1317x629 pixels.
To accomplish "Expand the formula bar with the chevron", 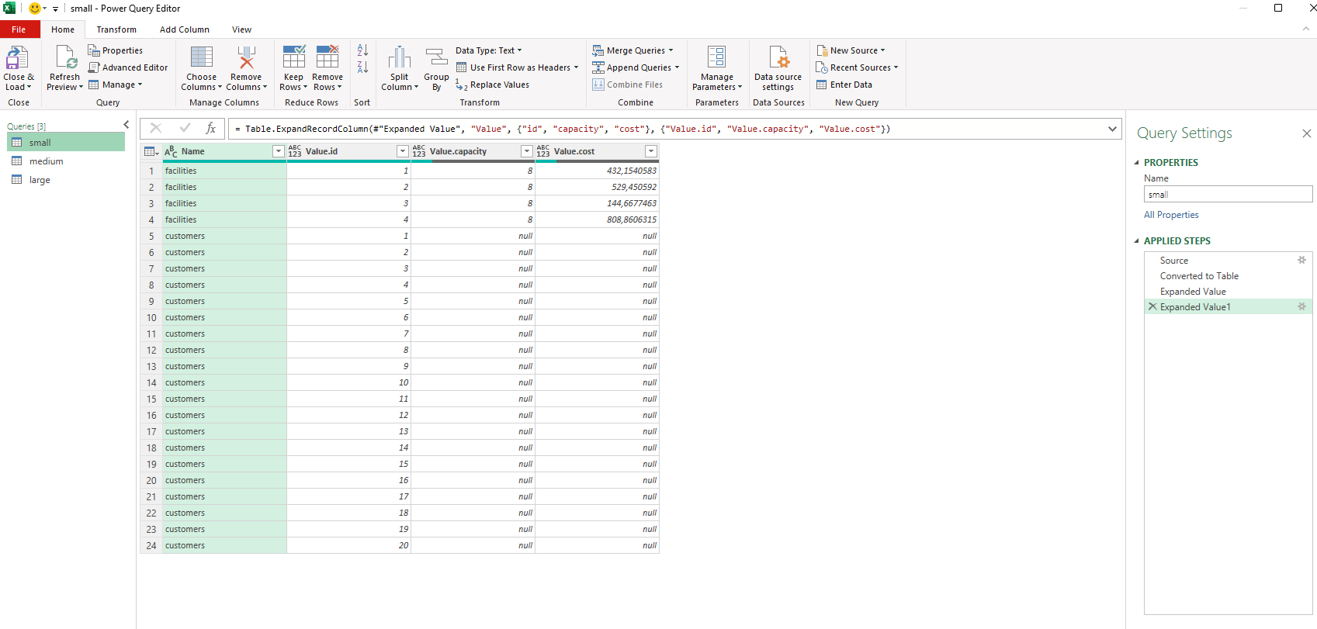I will point(1112,129).
